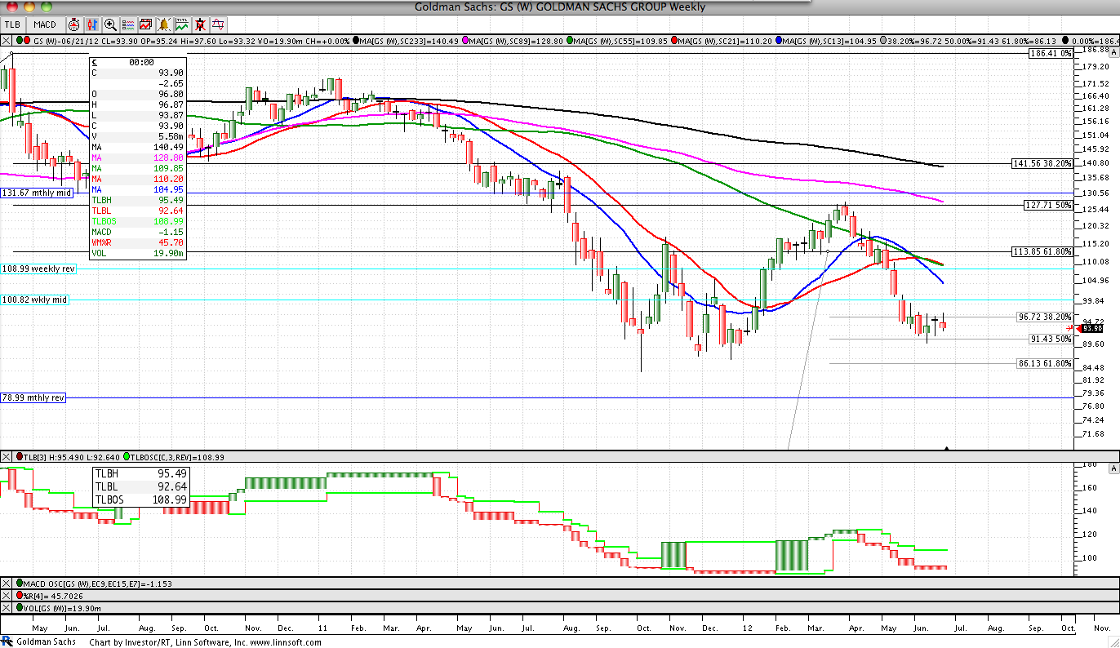The width and height of the screenshot is (1120, 648).
Task: Click the '141.56 38.20%' Fibonacci label
Action: 1042,163
